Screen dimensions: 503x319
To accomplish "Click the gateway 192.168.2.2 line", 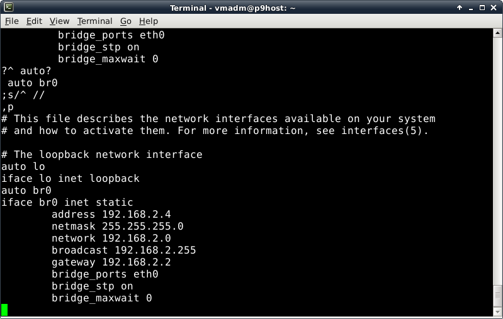I will (x=111, y=262).
